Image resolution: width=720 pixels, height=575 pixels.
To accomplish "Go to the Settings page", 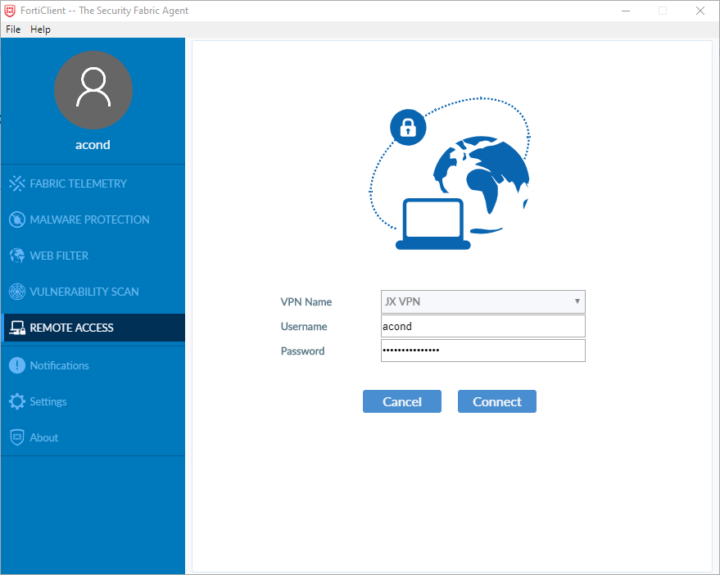I will click(93, 401).
